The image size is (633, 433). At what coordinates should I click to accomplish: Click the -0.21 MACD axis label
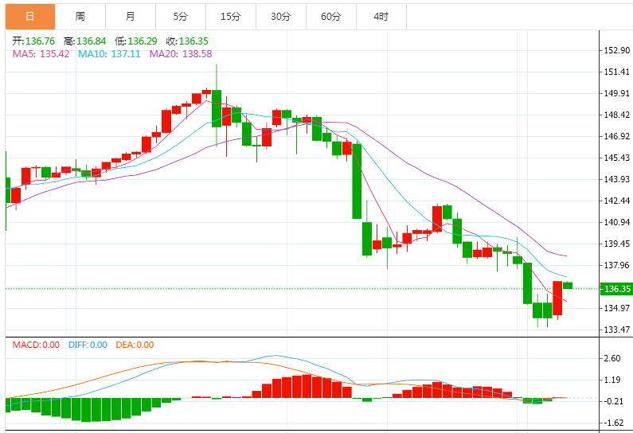point(612,401)
